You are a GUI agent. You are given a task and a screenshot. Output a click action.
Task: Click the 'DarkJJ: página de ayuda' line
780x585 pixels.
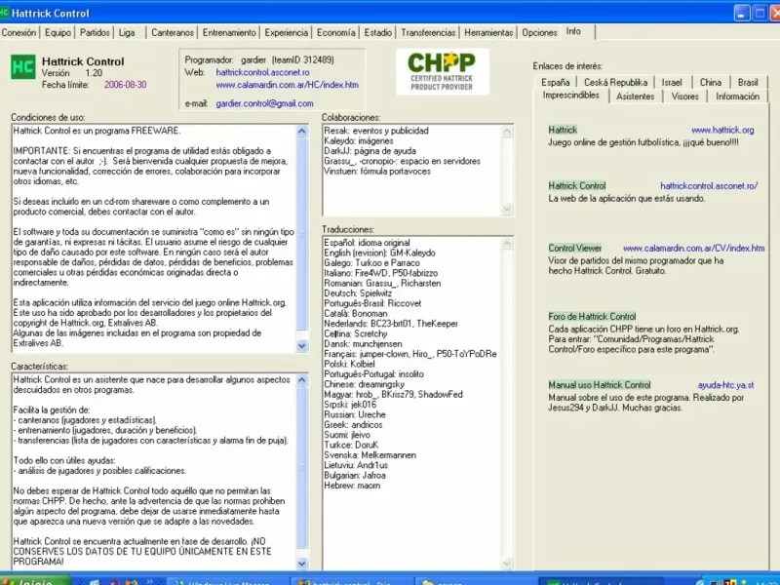pyautogui.click(x=370, y=151)
